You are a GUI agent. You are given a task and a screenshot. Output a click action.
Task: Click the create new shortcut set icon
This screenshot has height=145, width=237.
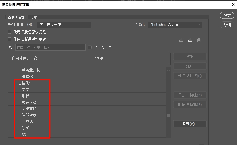tap(190, 40)
